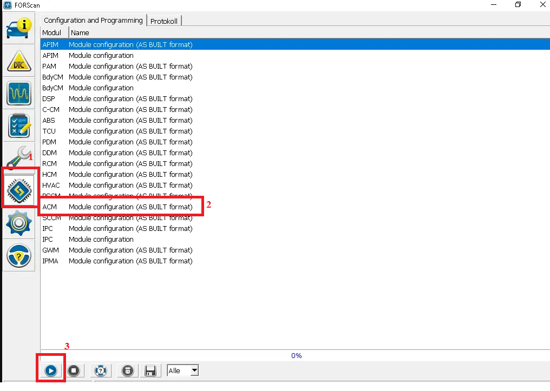
Task: Select PAM Module configuration (AS BUILT format)
Action: [x=295, y=66]
